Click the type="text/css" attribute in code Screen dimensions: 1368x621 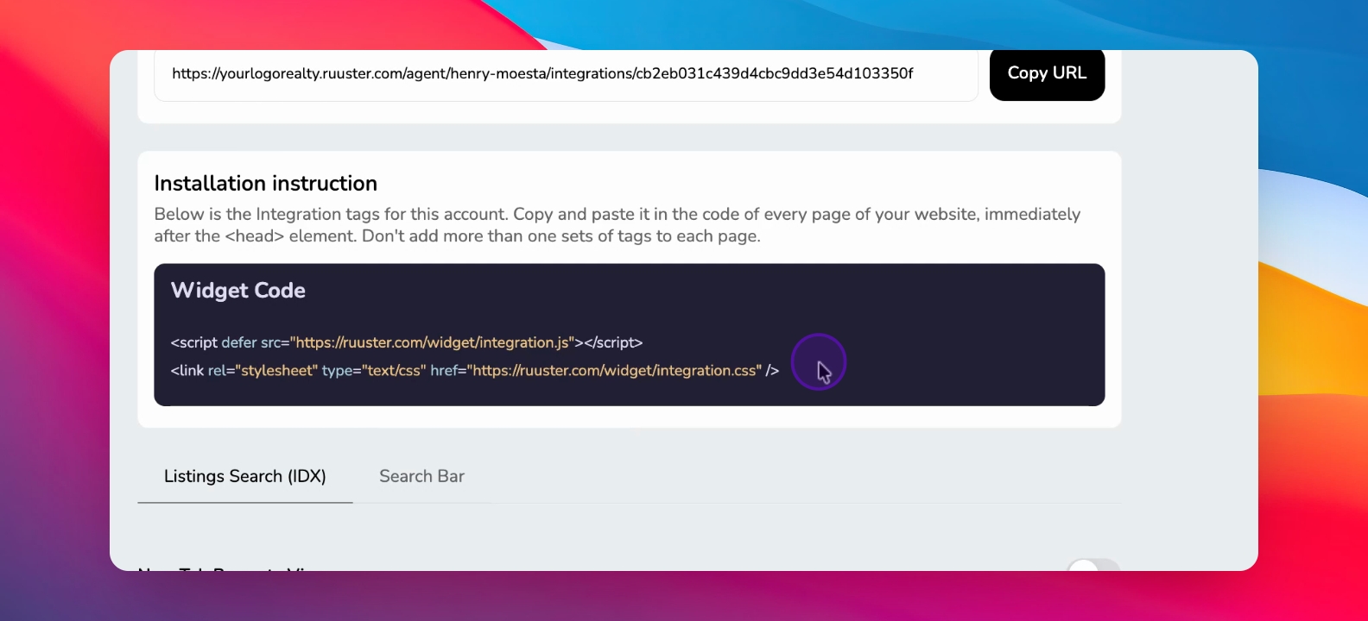click(x=374, y=370)
